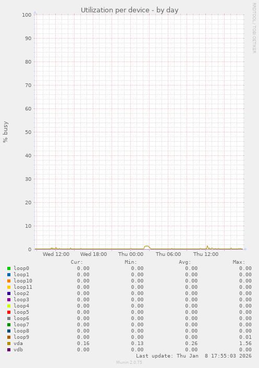Click the loop8 navy color swatch

click(9, 331)
